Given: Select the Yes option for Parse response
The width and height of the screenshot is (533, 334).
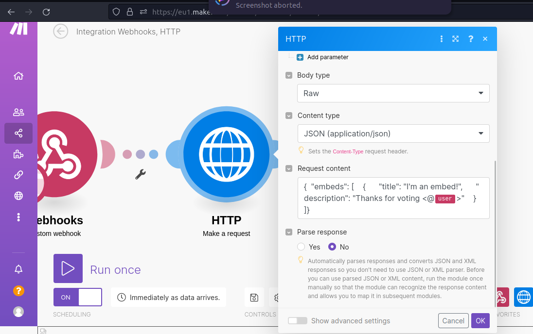Looking at the screenshot, I should pyautogui.click(x=301, y=247).
